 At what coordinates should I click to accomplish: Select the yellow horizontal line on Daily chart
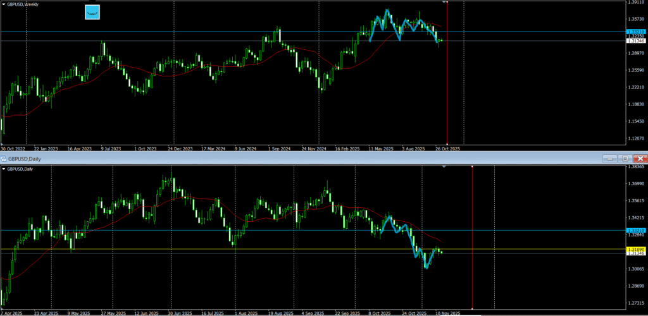click(190, 250)
